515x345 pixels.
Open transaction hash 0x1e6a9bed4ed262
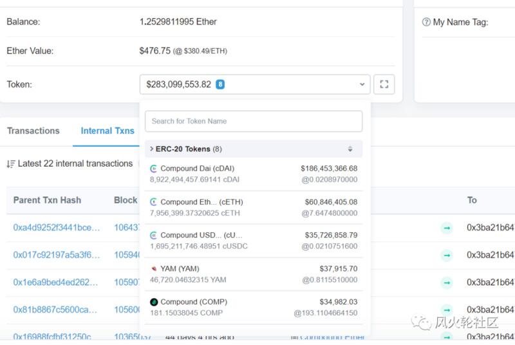coord(55,283)
